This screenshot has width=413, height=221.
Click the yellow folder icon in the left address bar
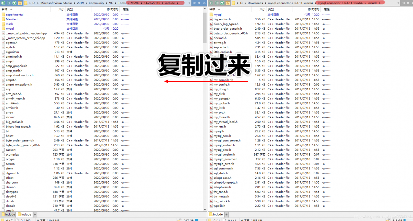pos(26,3)
